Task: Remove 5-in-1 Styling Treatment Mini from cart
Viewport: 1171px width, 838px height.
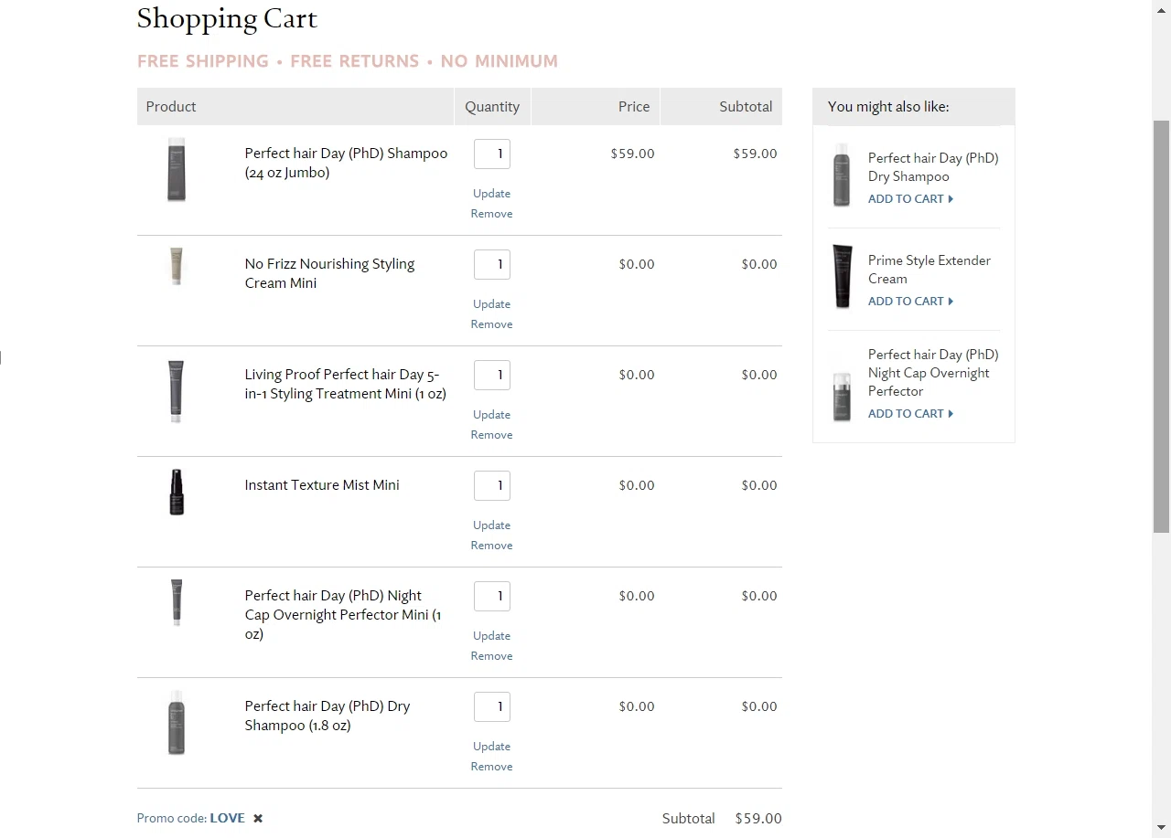Action: pyautogui.click(x=491, y=435)
